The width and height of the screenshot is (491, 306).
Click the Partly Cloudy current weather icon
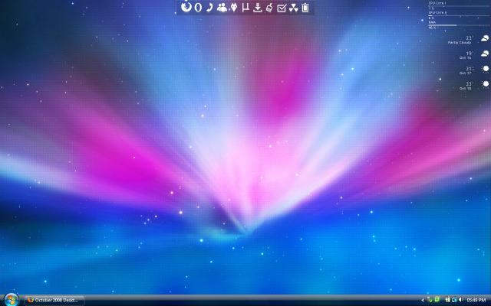[x=485, y=39]
